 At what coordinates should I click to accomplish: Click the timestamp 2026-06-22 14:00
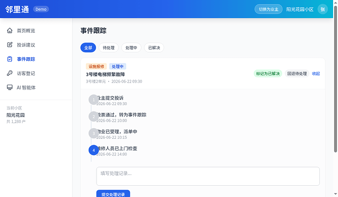pyautogui.click(x=112, y=154)
